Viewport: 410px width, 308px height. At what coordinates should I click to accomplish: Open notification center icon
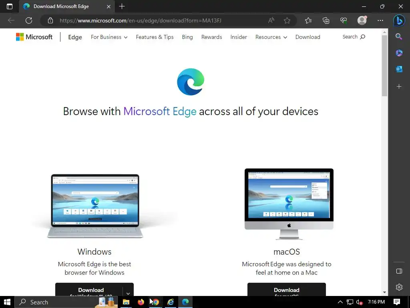point(397,302)
